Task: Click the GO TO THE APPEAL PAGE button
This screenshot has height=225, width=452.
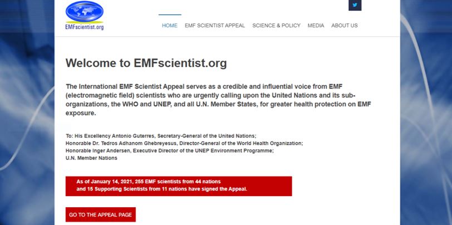Action: coord(100,214)
